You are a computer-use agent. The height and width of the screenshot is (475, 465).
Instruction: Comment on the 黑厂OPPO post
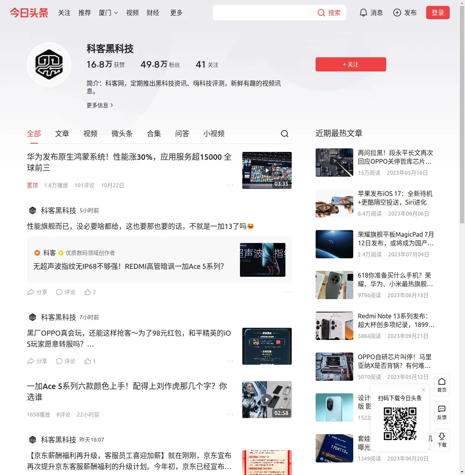point(65,361)
